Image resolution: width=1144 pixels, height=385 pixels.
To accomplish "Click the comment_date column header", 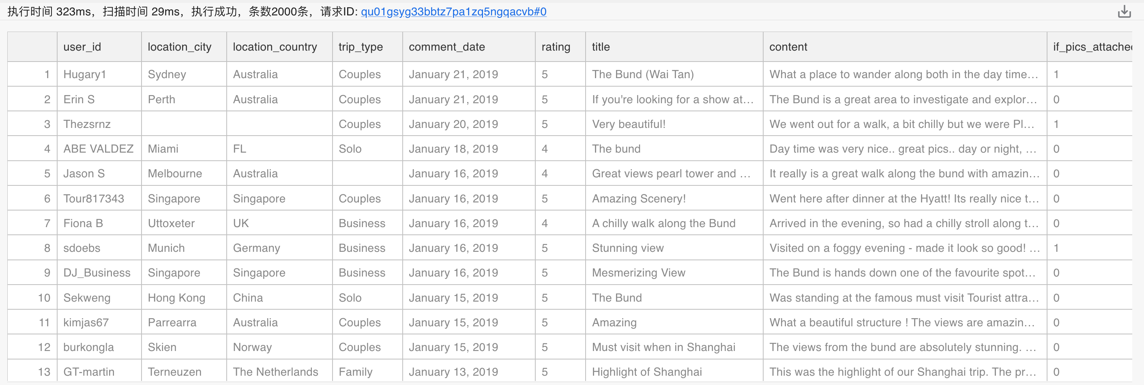I will click(x=447, y=47).
